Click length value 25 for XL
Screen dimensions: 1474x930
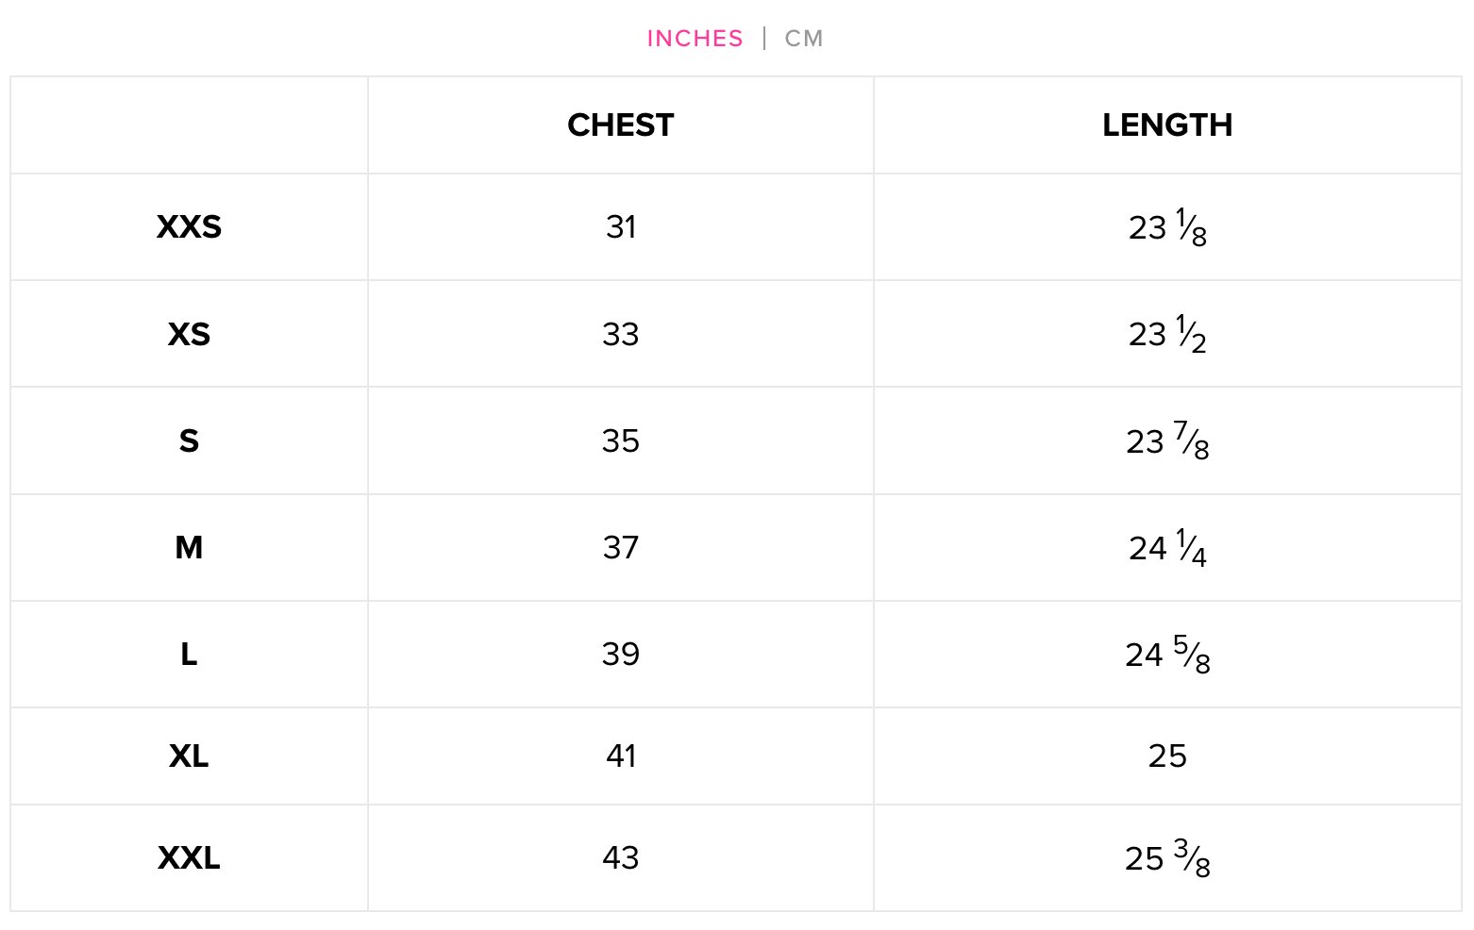coord(1167,756)
